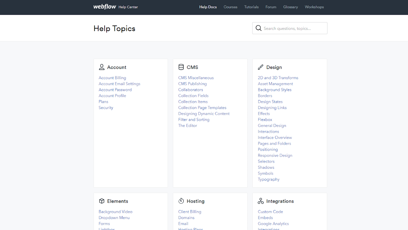Click the Elements cube icon
This screenshot has height=230, width=408.
coord(102,201)
